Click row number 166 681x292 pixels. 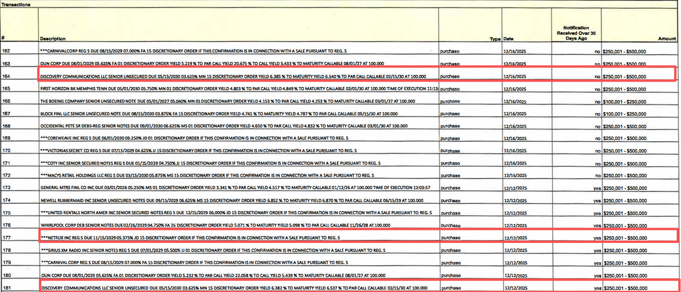tap(6, 101)
